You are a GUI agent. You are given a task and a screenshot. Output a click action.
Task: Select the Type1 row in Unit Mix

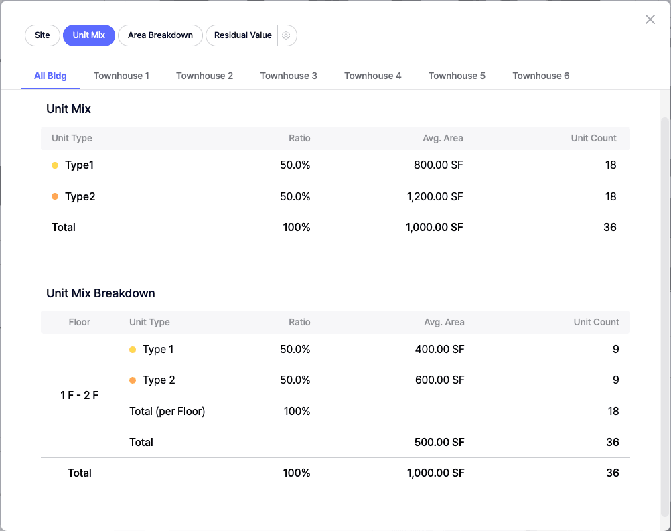[335, 165]
